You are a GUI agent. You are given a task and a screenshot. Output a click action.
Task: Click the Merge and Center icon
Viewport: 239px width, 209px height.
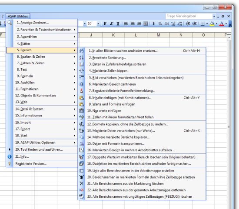tap(146, 23)
